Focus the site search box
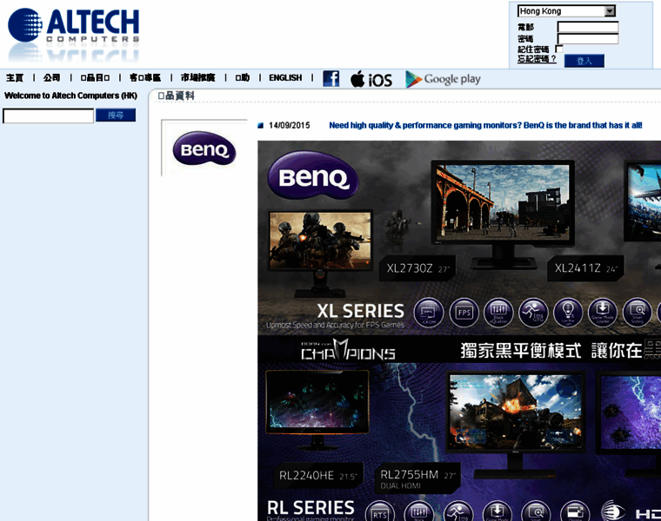Image resolution: width=661 pixels, height=521 pixels. [49, 115]
